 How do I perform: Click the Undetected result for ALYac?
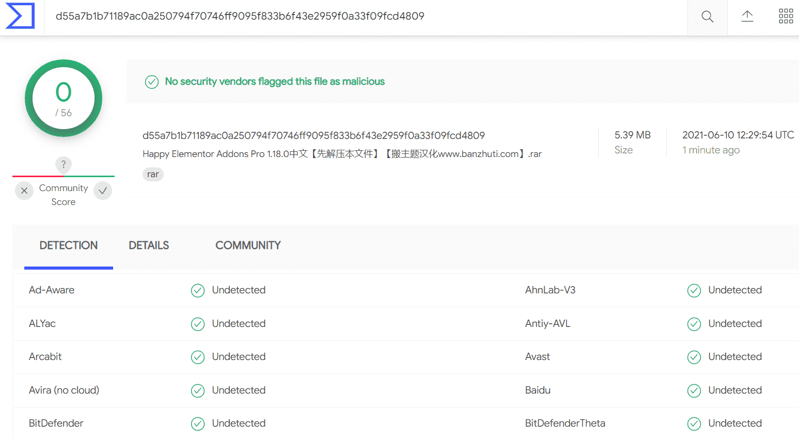(x=239, y=324)
